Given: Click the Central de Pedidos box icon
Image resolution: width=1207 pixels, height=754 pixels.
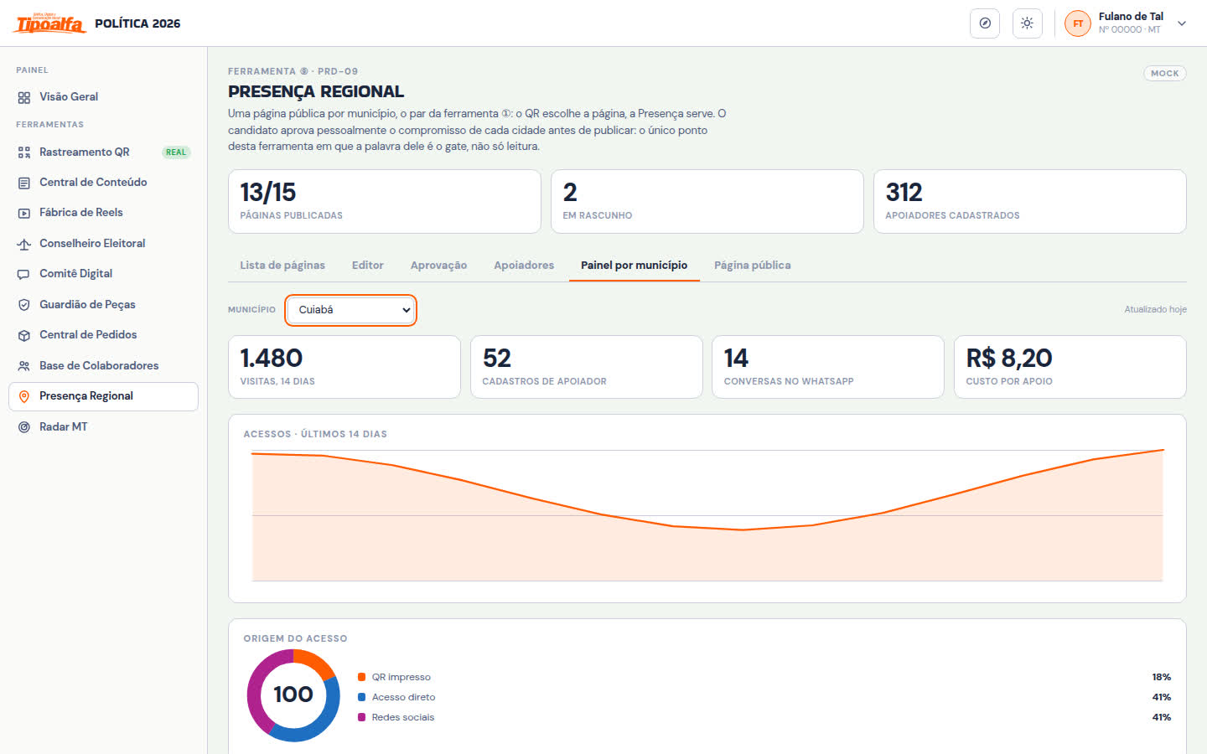Looking at the screenshot, I should (x=24, y=335).
